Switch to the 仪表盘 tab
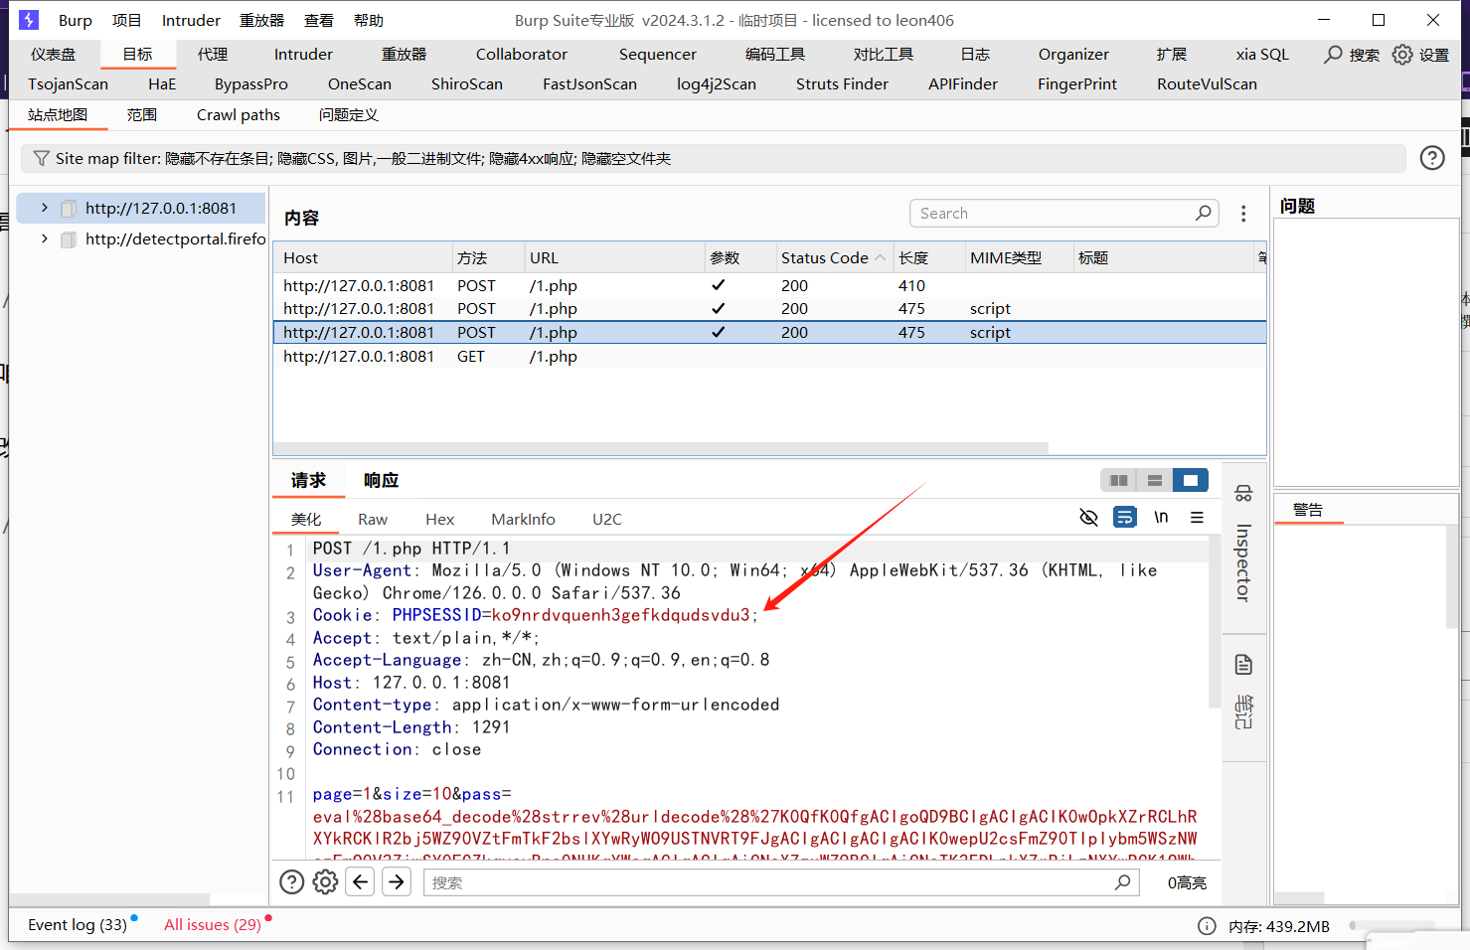The height and width of the screenshot is (950, 1470). (x=53, y=55)
